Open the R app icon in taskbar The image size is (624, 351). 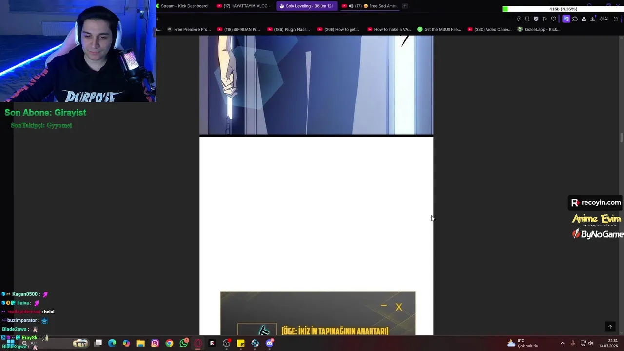(212, 343)
